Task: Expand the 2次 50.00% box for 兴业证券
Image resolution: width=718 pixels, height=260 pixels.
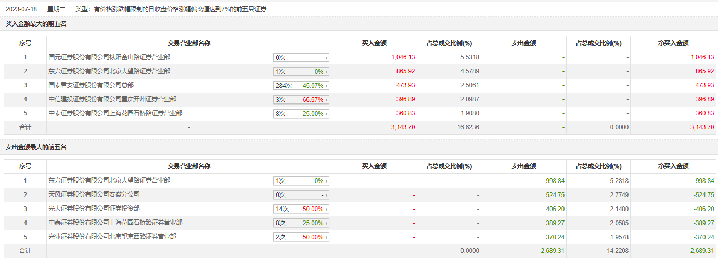Action: click(x=301, y=237)
